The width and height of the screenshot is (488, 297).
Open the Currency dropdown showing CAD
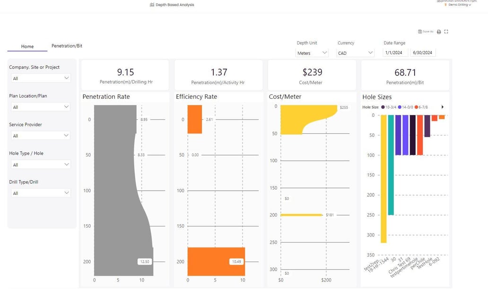pos(355,52)
